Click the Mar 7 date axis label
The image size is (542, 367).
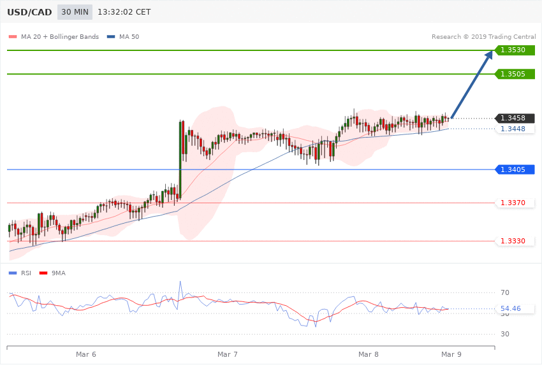click(x=228, y=354)
